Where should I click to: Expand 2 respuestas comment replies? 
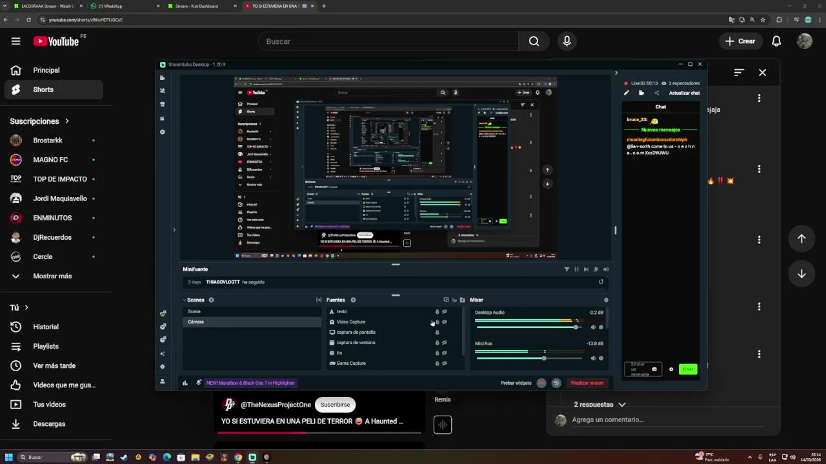point(599,405)
